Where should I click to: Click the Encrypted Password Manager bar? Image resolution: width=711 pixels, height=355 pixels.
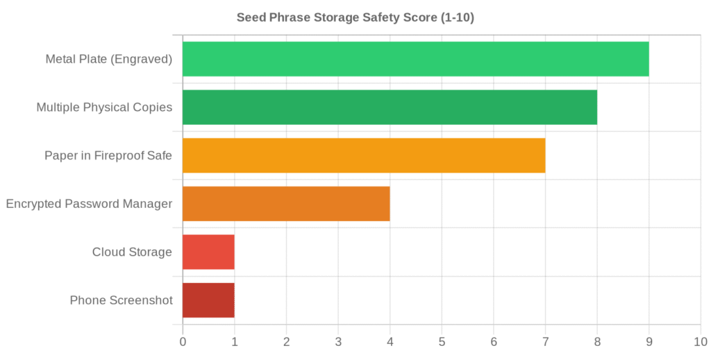click(286, 204)
